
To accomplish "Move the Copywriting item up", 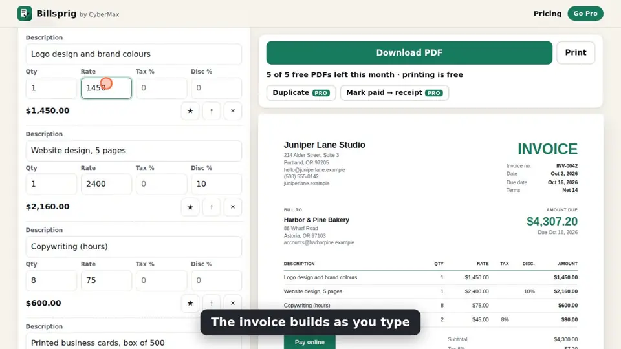I will pyautogui.click(x=212, y=303).
